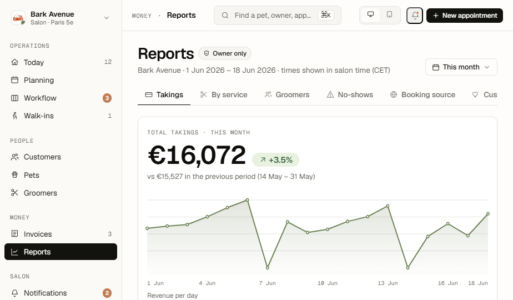Open Groomers in the sidebar
This screenshot has width=513, height=300.
click(x=61, y=193)
